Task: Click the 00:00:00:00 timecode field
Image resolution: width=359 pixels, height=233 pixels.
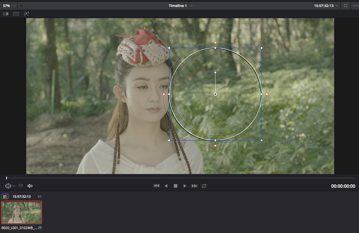Action: click(343, 186)
